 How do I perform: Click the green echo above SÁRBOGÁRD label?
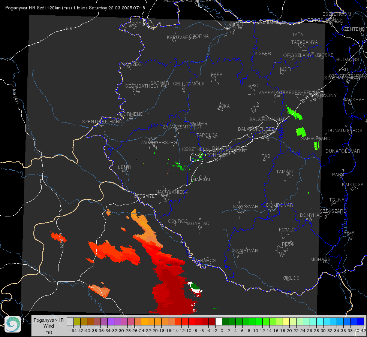click(x=301, y=132)
